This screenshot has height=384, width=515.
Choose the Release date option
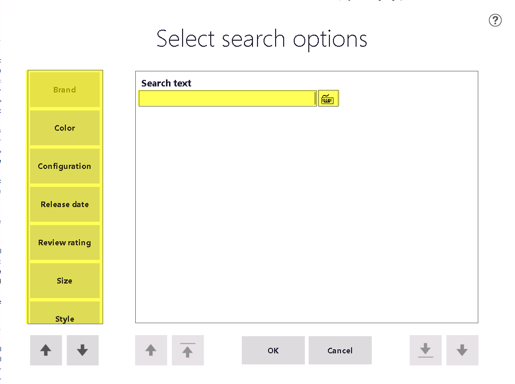pos(65,204)
